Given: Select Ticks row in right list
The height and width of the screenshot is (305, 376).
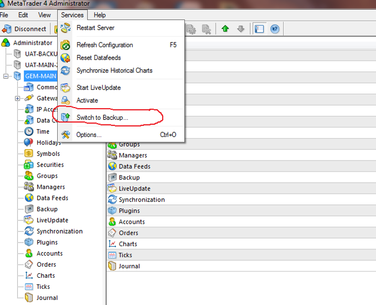Looking at the screenshot, I should [241, 255].
